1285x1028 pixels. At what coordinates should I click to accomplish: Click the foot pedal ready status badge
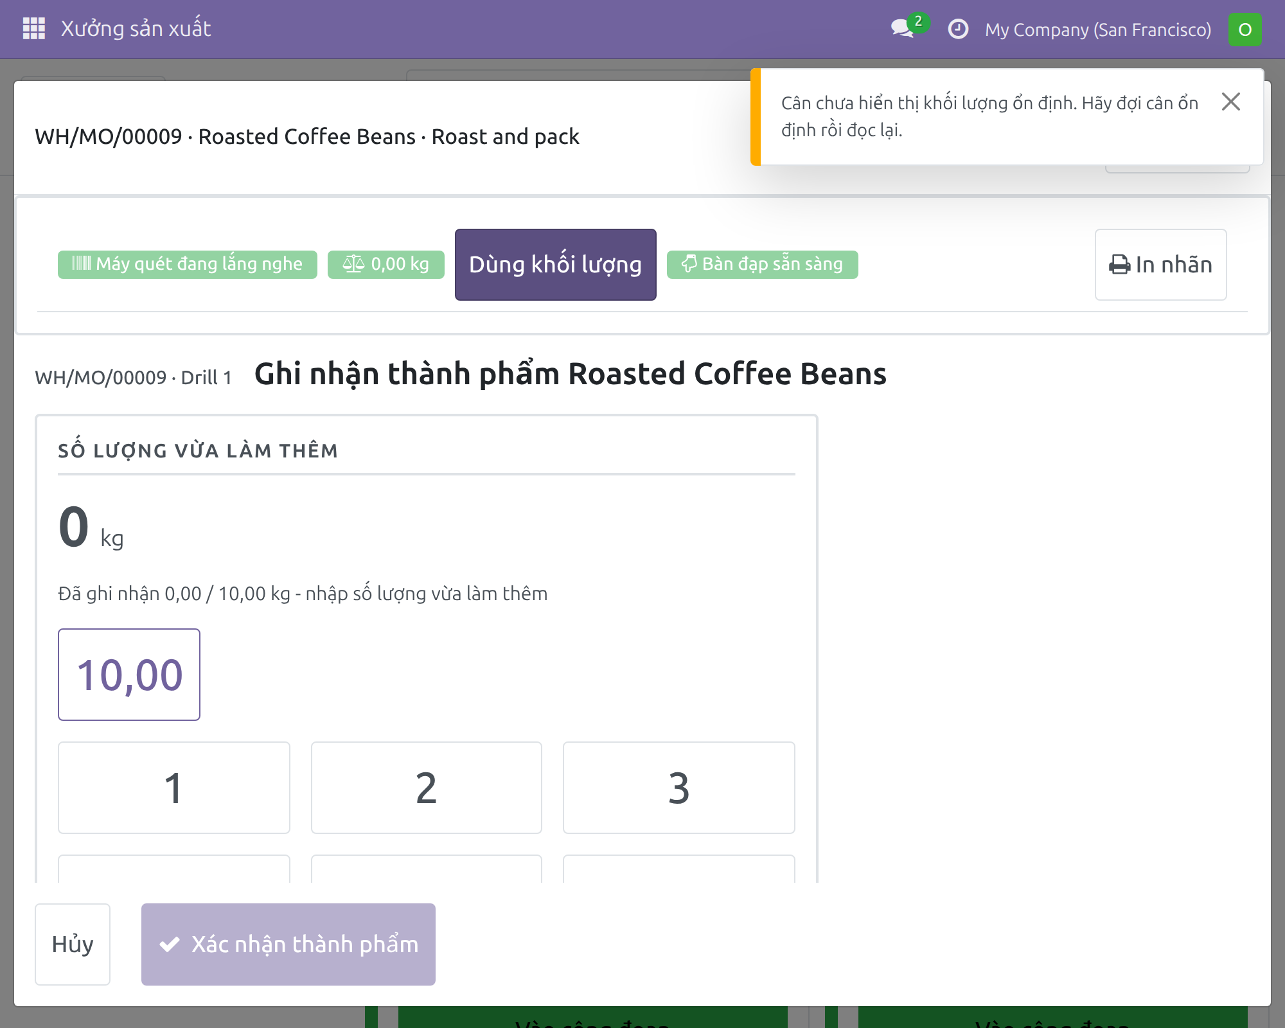pyautogui.click(x=762, y=264)
